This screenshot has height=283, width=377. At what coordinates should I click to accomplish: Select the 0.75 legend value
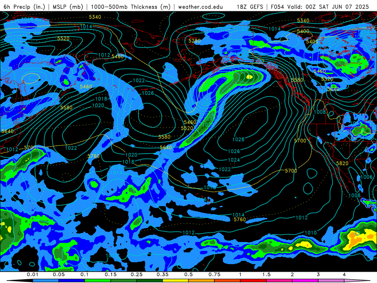coord(214,275)
